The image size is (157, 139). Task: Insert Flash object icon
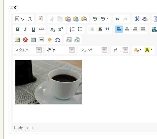coord(25,40)
